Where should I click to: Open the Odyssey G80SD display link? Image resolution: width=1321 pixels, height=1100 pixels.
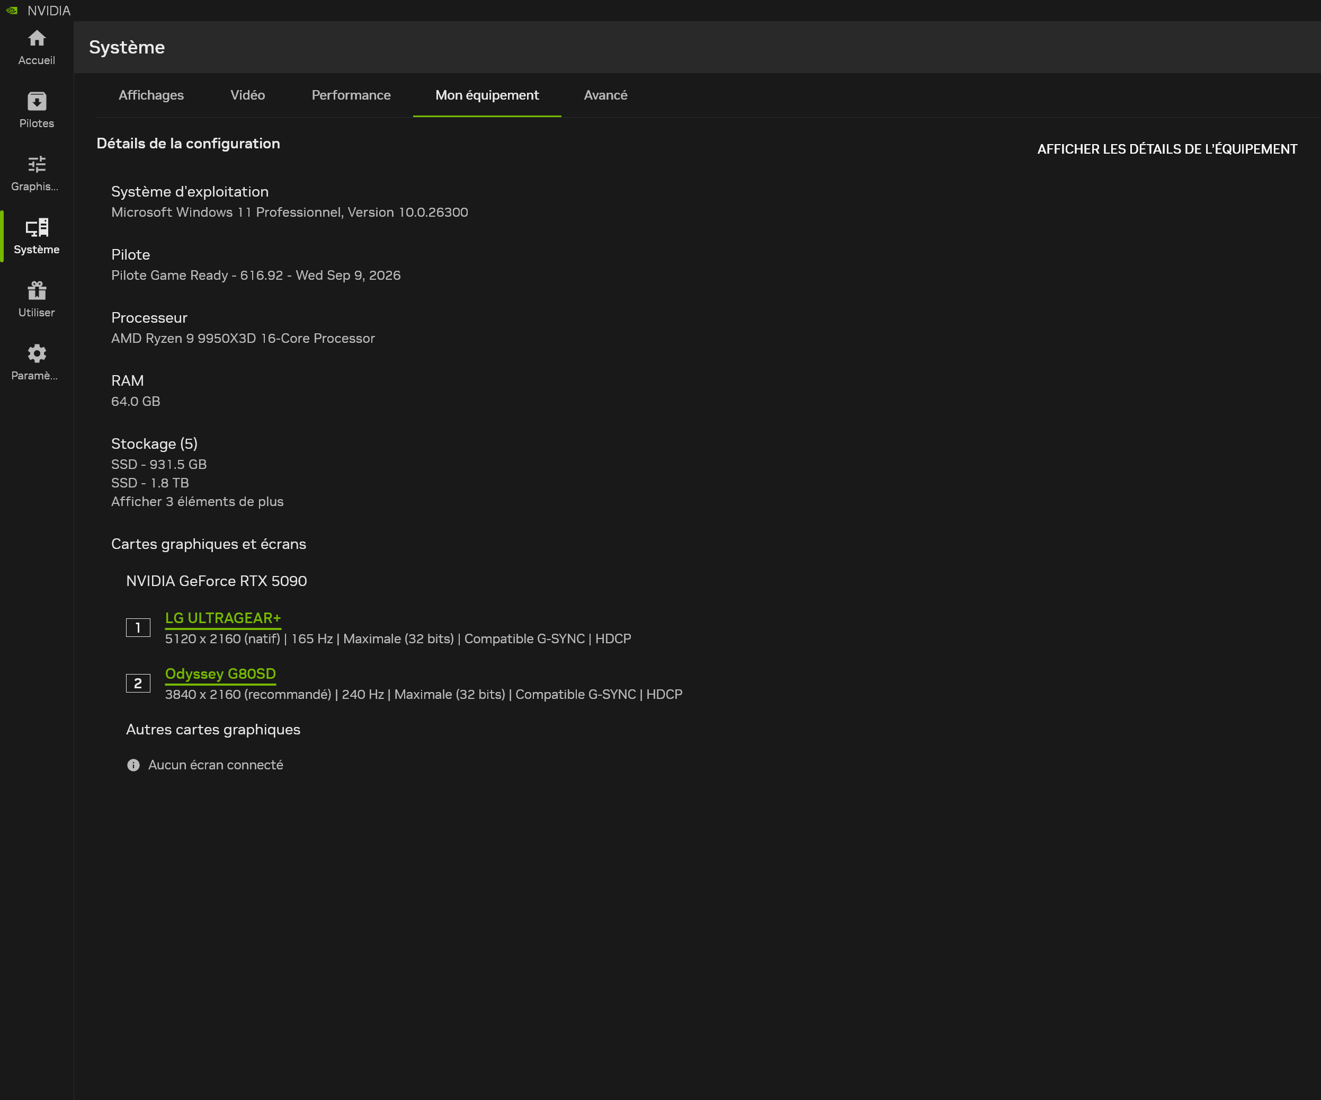click(220, 673)
